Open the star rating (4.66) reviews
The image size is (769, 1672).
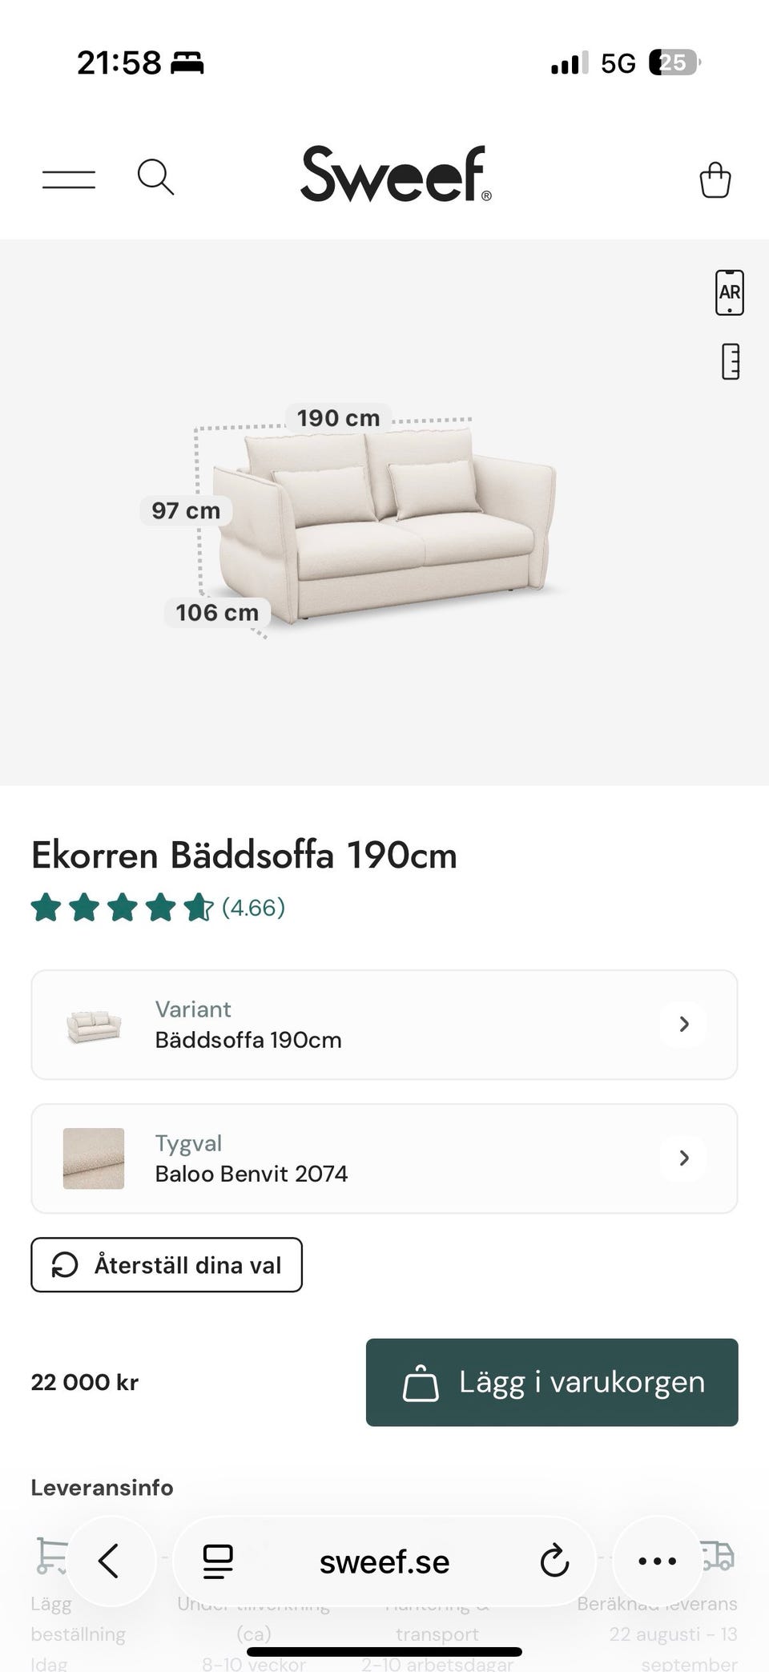[158, 908]
